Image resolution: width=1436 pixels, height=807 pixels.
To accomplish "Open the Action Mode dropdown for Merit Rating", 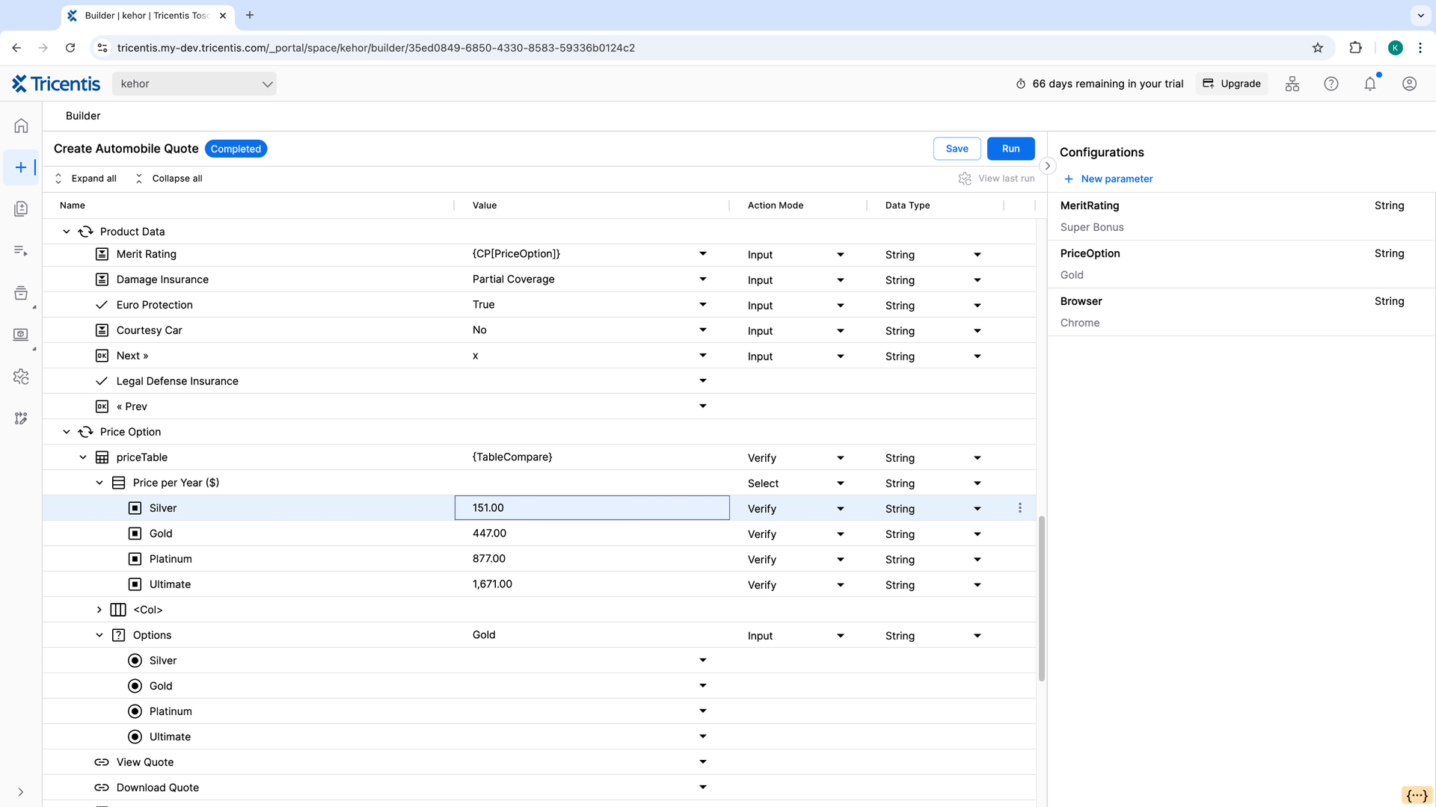I will [839, 254].
